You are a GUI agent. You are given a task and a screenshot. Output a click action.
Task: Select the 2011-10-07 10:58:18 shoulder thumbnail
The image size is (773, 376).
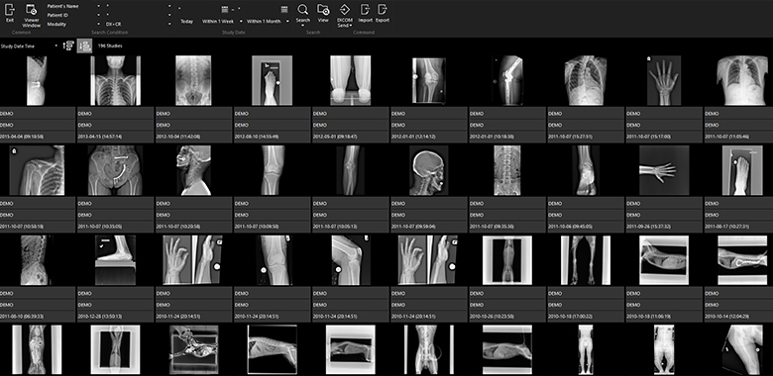tap(37, 170)
